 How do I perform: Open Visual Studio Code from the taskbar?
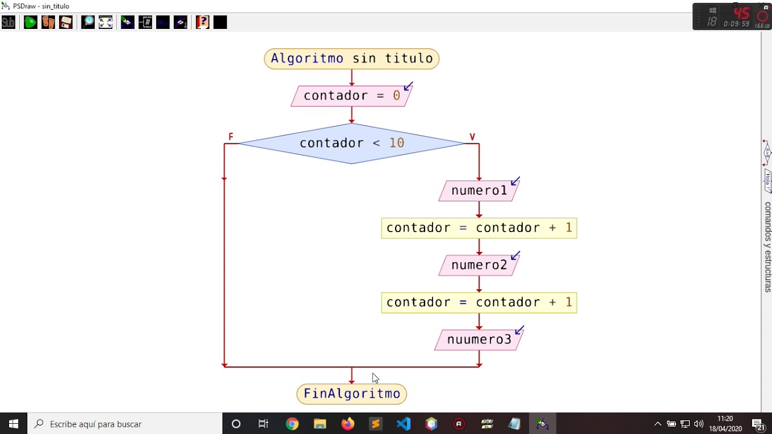(403, 424)
